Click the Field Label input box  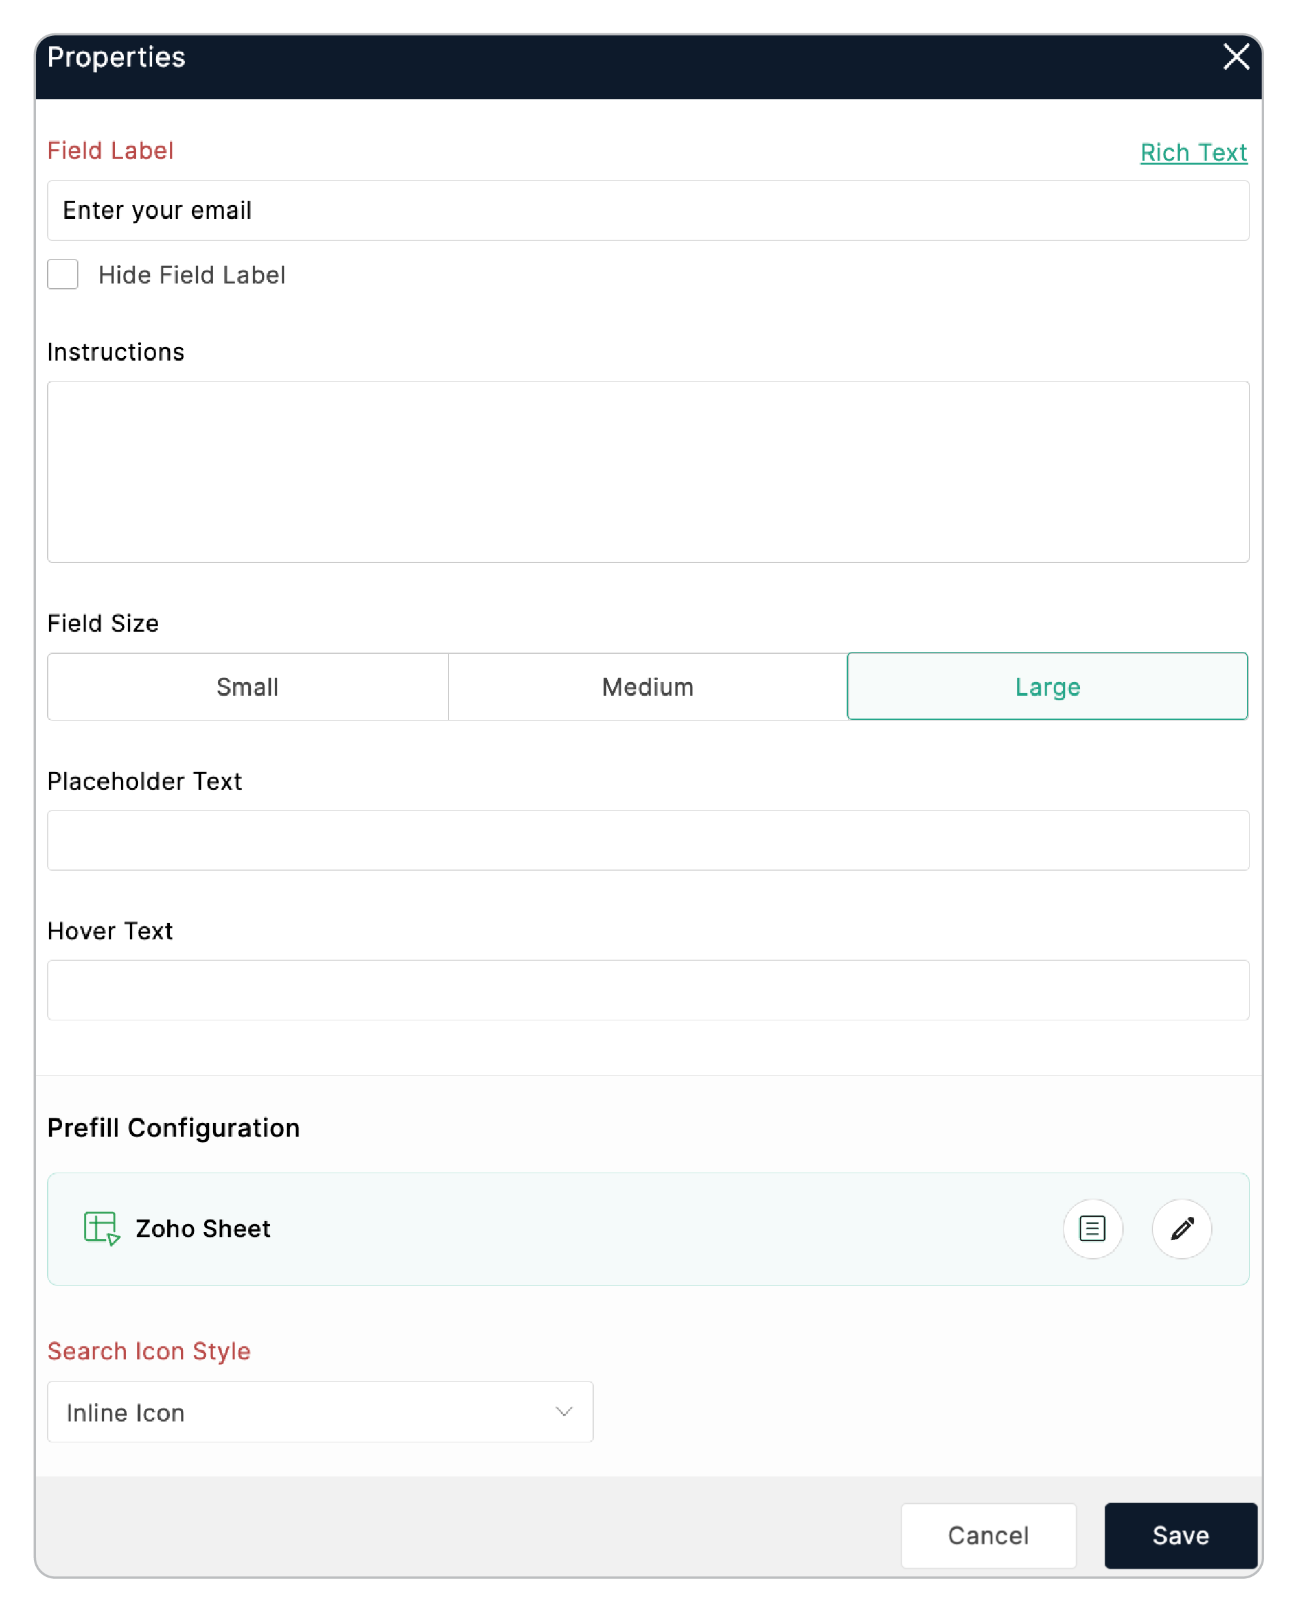648,211
